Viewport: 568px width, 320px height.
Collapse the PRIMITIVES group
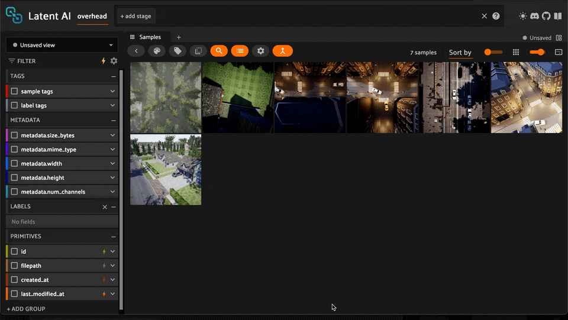click(x=114, y=237)
